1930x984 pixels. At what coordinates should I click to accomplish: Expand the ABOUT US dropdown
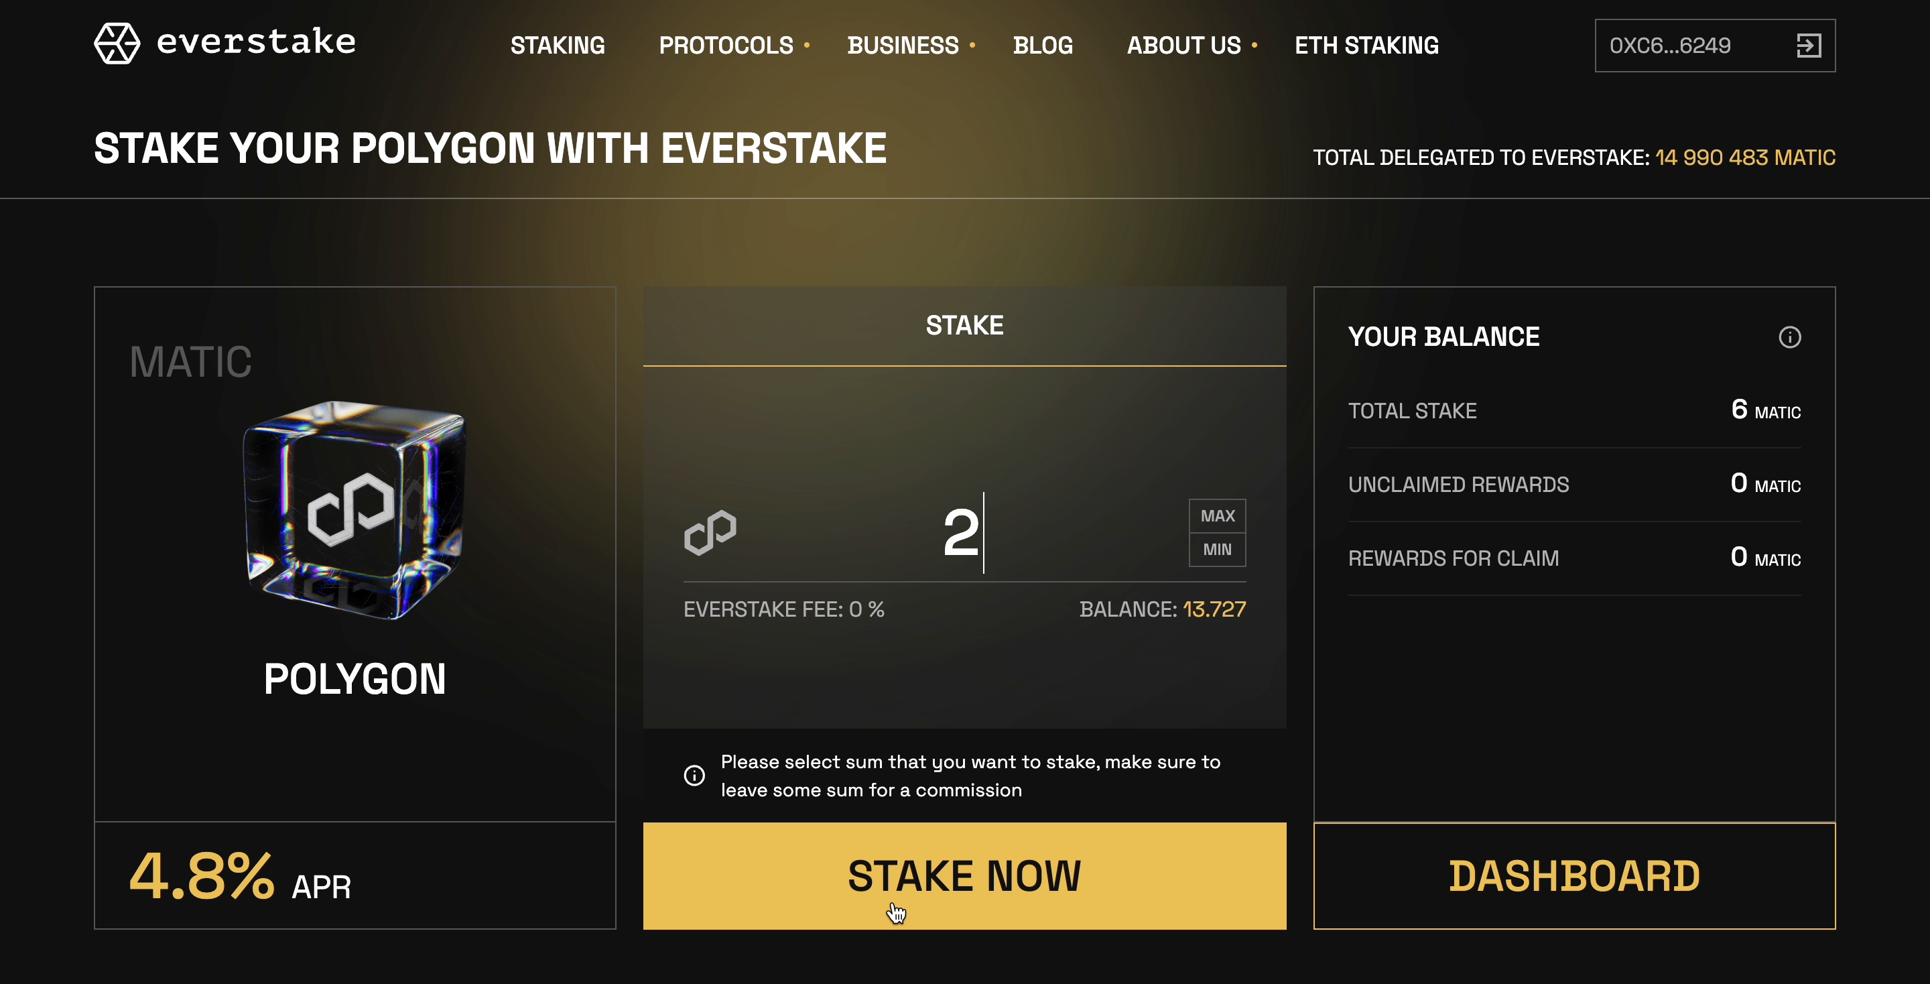click(1183, 45)
